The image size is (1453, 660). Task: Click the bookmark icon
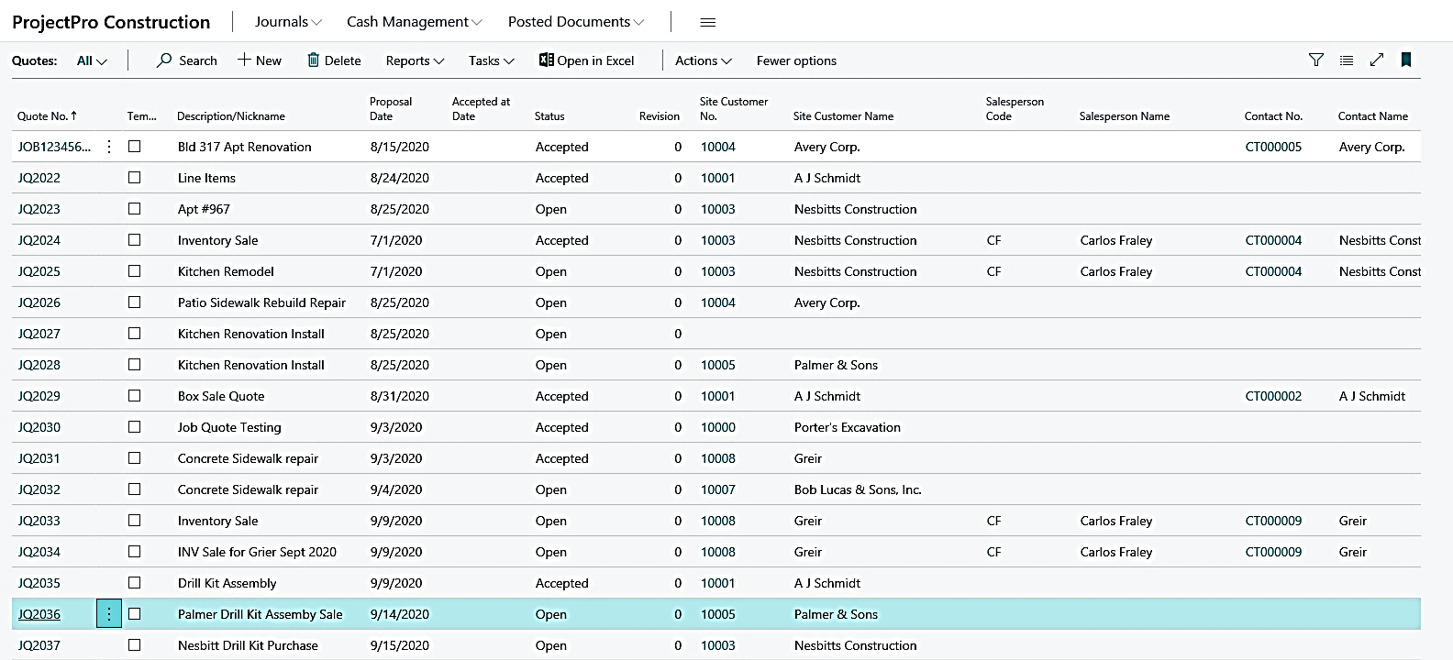(x=1405, y=60)
